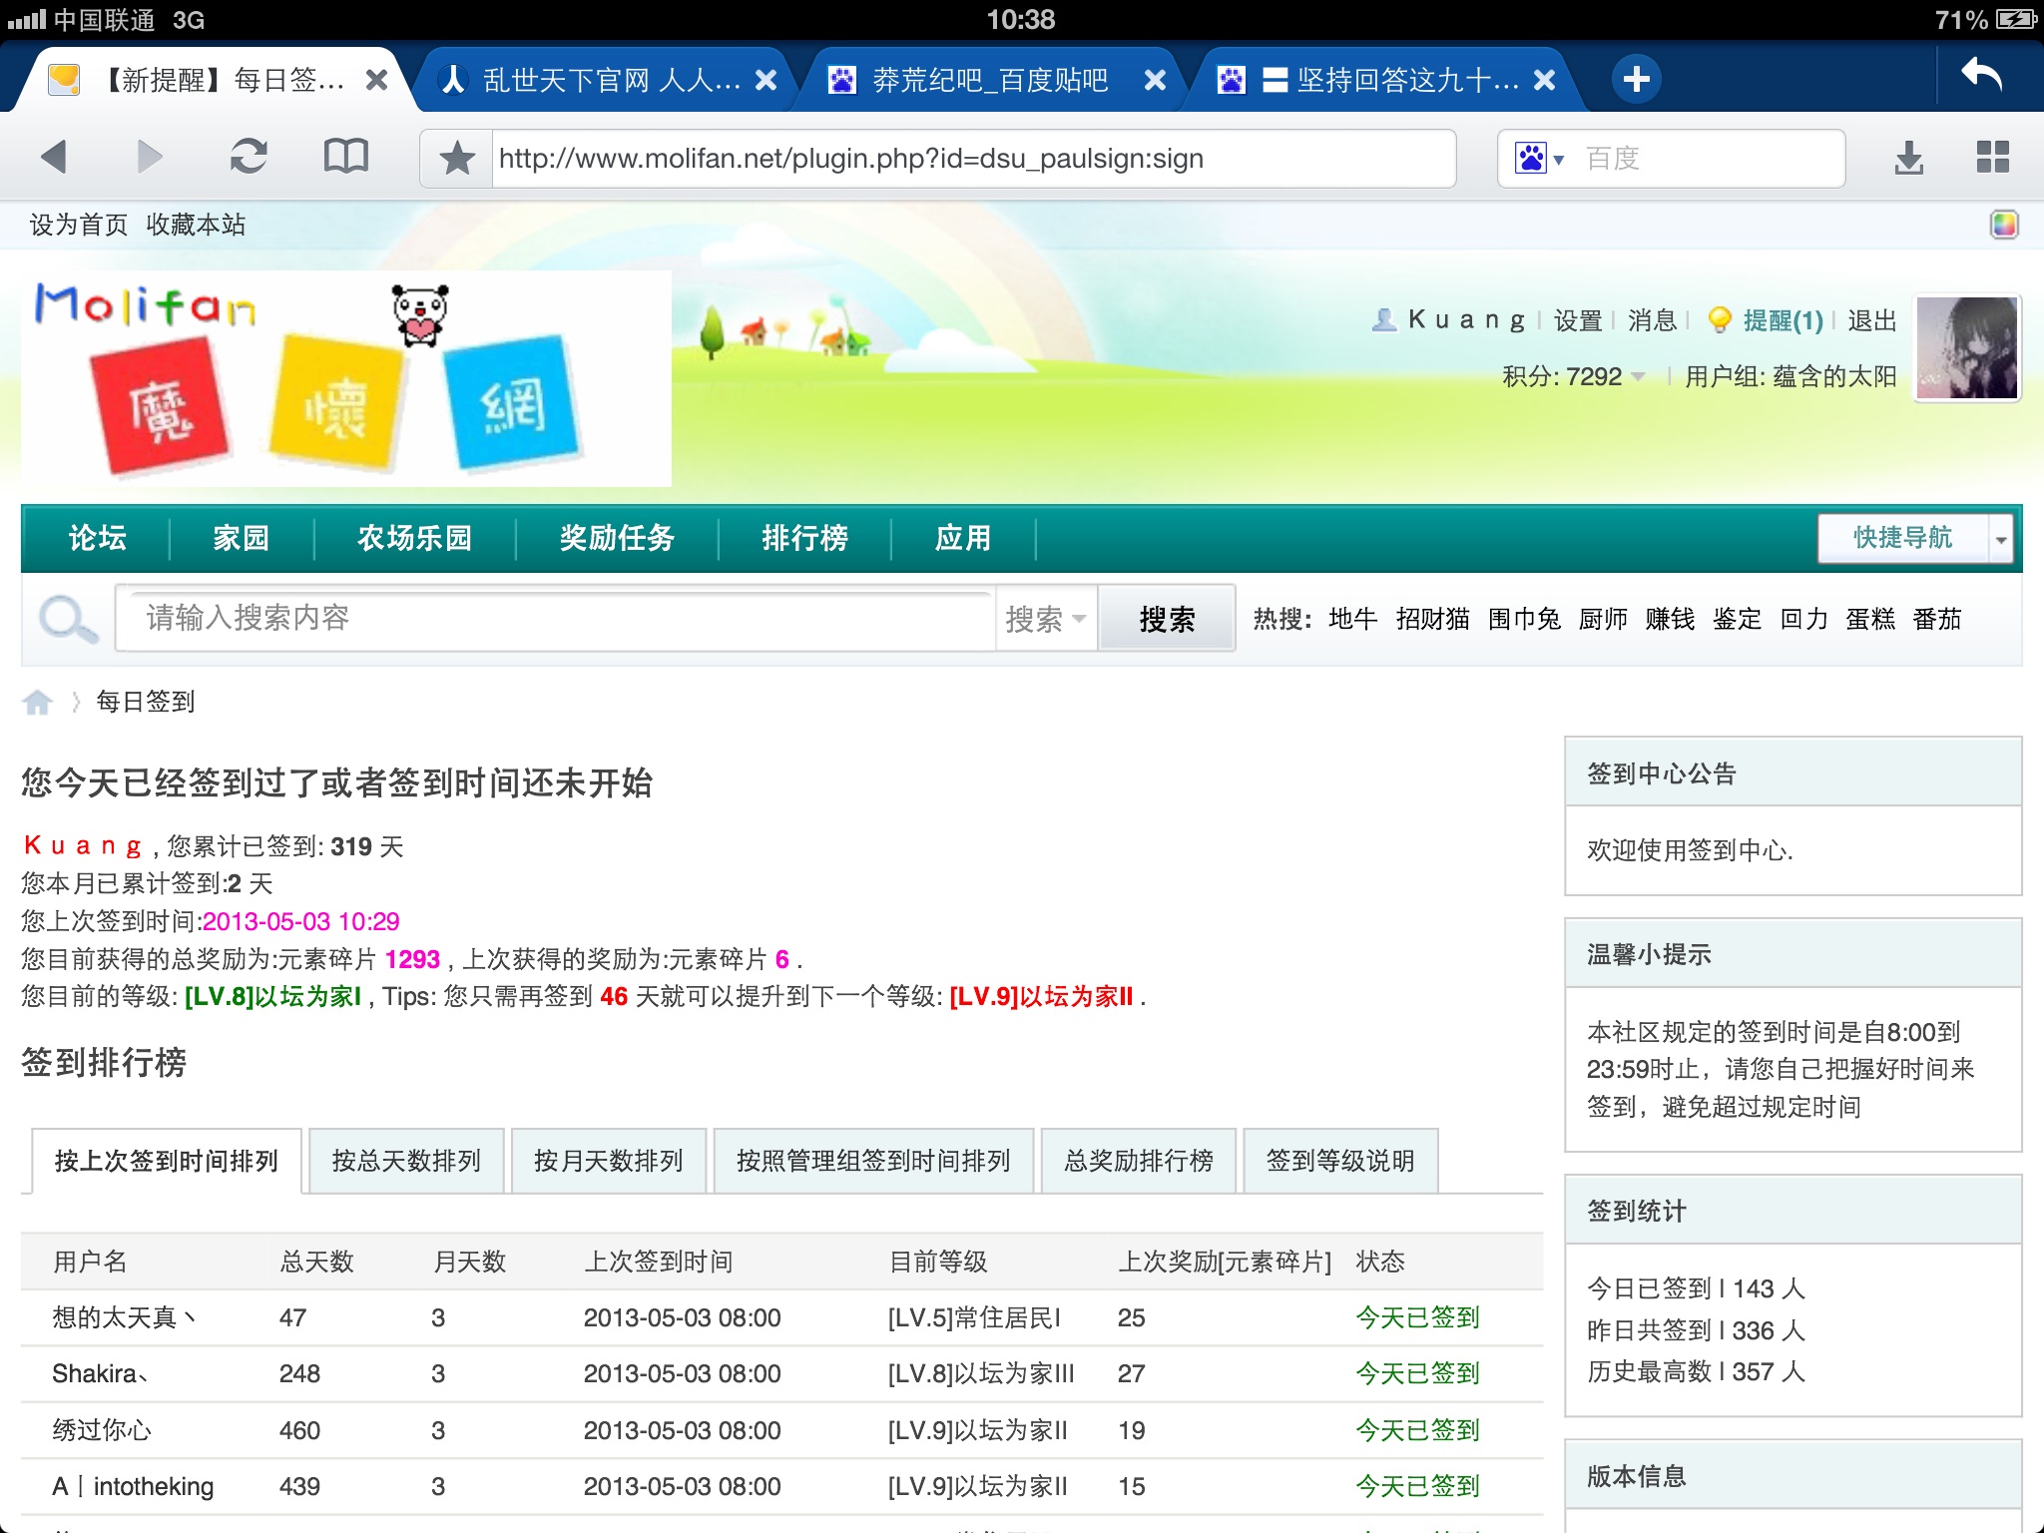Click the user avatar picture

coord(1966,347)
